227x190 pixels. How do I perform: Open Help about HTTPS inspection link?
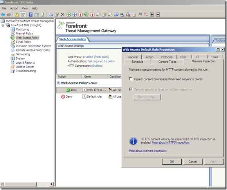(171, 142)
